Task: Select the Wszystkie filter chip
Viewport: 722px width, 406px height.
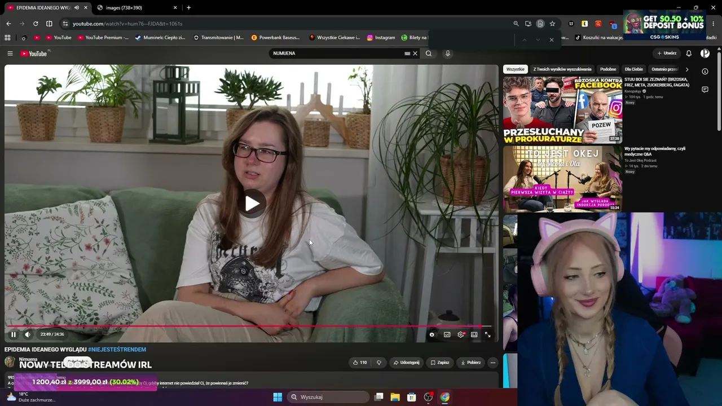Action: [515, 69]
